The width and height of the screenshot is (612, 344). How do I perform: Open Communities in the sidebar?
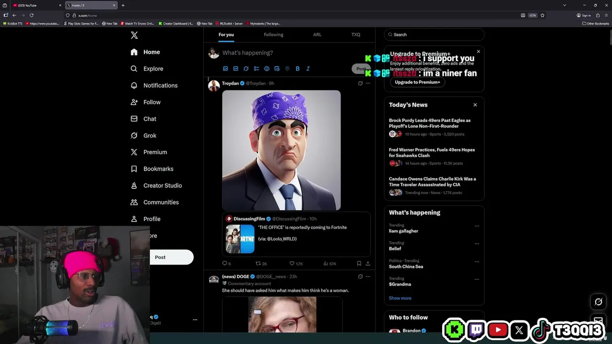(154, 203)
